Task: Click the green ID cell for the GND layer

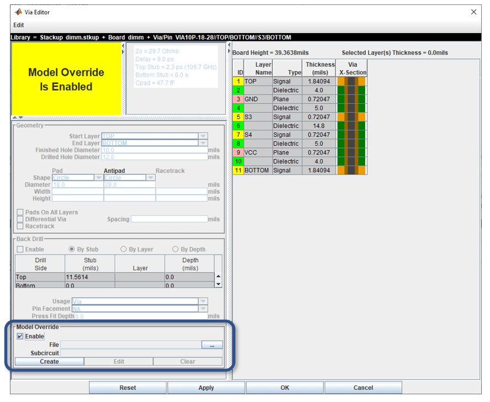Action: pos(238,99)
